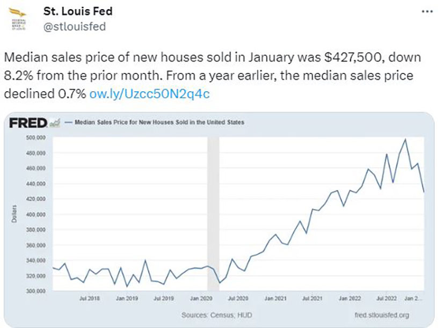Click the chart title about Median Sales Price
This screenshot has height=328, width=443.
pos(159,122)
